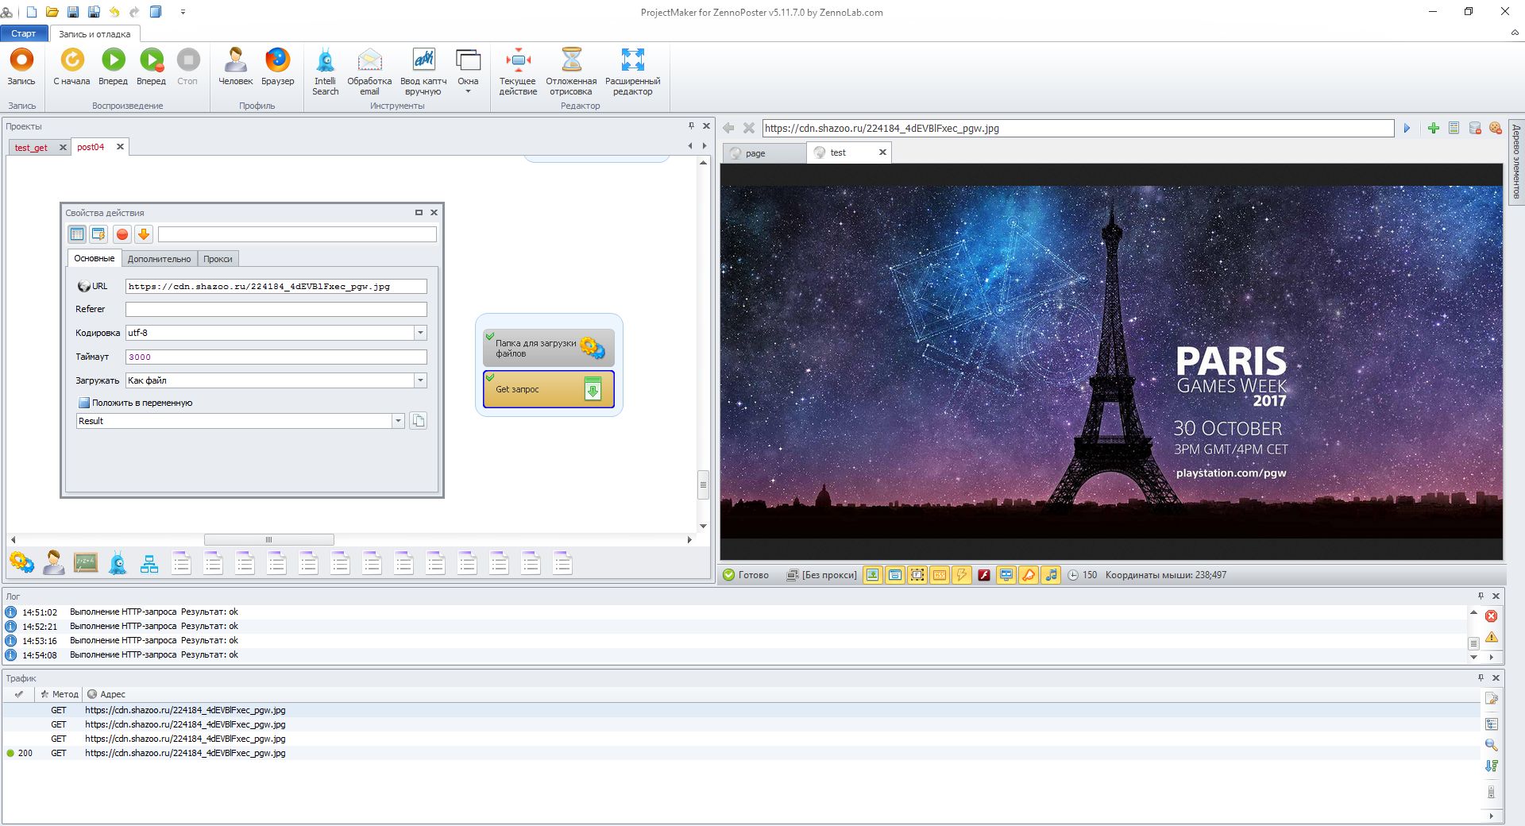Open Обработка email tool

click(x=369, y=61)
